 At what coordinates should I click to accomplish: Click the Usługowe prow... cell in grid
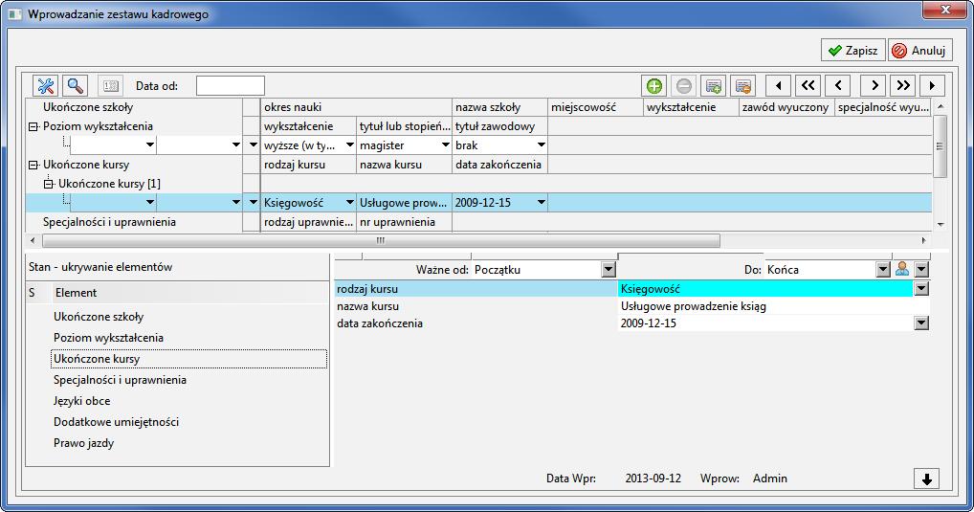[x=404, y=203]
